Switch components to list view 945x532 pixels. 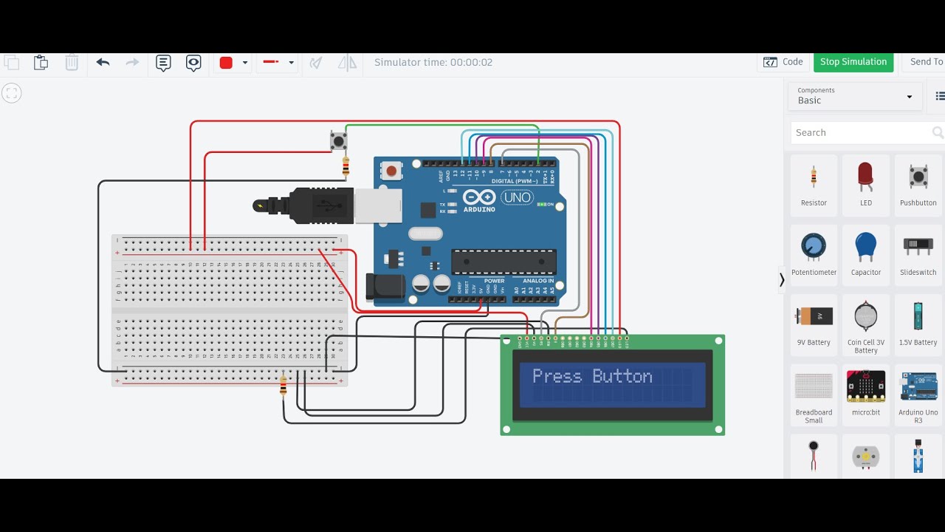(940, 96)
